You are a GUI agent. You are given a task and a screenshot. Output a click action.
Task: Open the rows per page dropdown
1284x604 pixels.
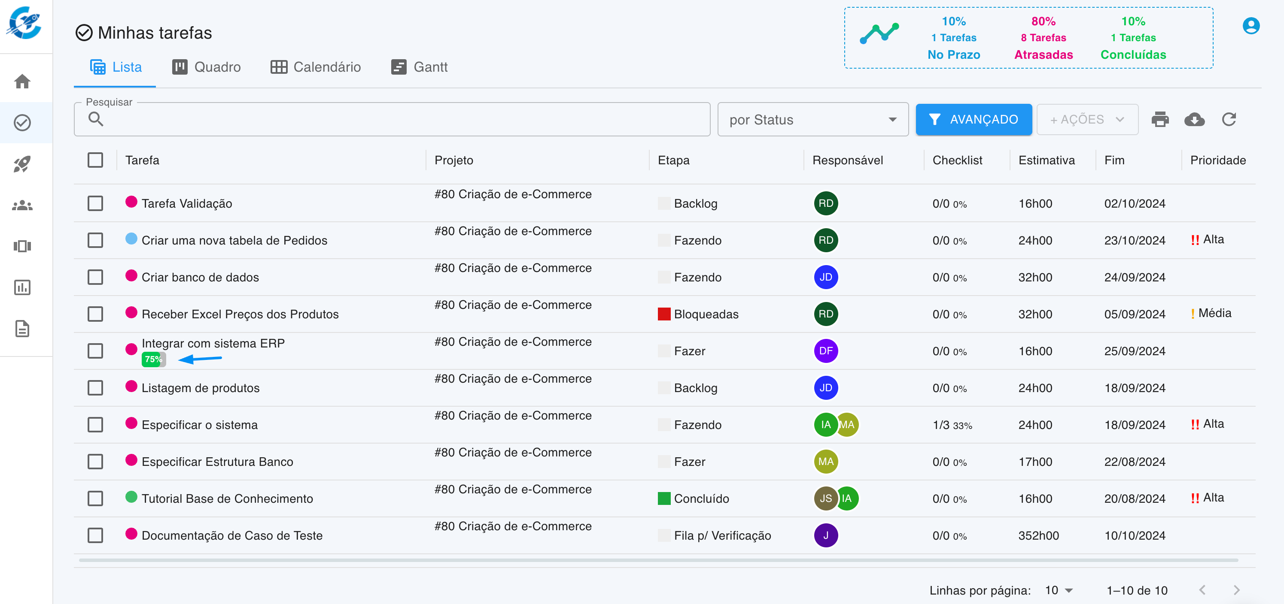coord(1059,590)
